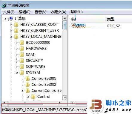Click the CurrentControlSet folder icon

27,91
